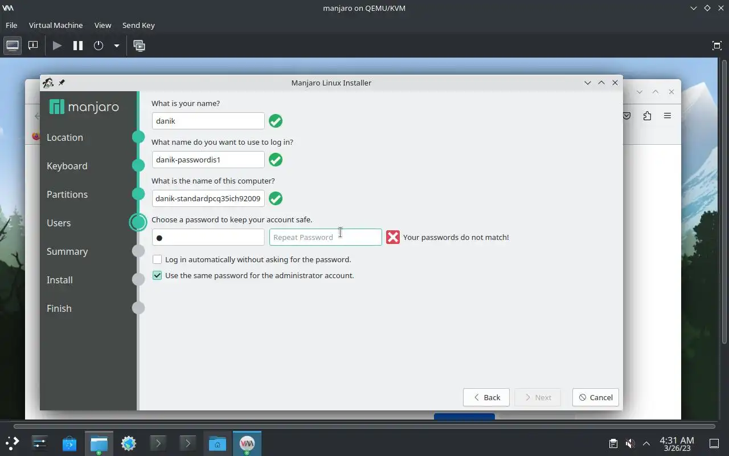
Task: Click the show desktop tray button
Action: (x=714, y=443)
